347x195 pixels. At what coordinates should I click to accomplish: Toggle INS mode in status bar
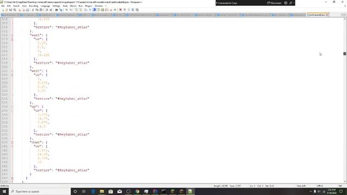tap(340, 186)
